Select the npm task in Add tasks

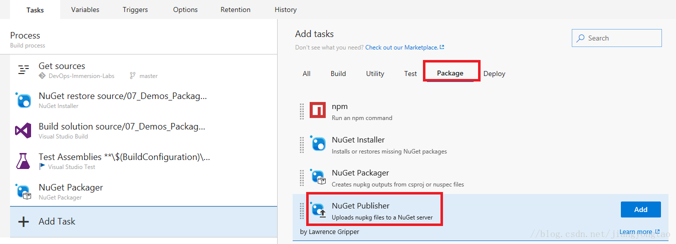tap(480, 111)
